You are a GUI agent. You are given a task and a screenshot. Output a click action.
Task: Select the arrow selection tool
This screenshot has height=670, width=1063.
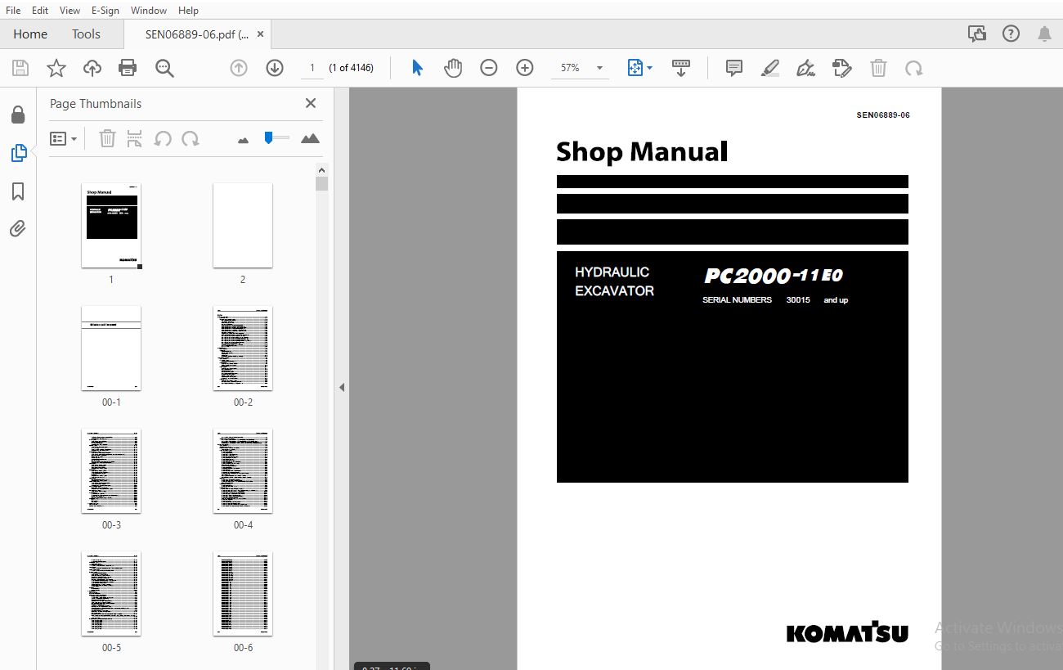point(417,68)
